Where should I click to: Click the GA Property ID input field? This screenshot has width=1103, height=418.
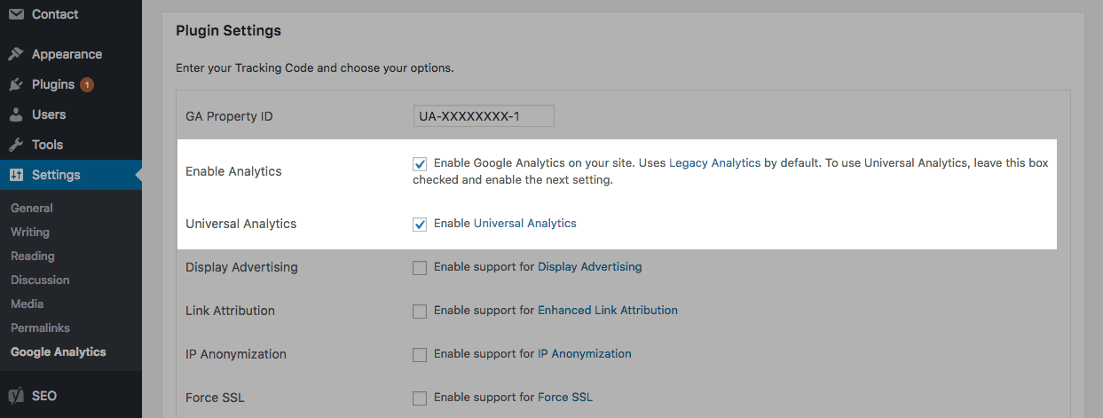484,116
